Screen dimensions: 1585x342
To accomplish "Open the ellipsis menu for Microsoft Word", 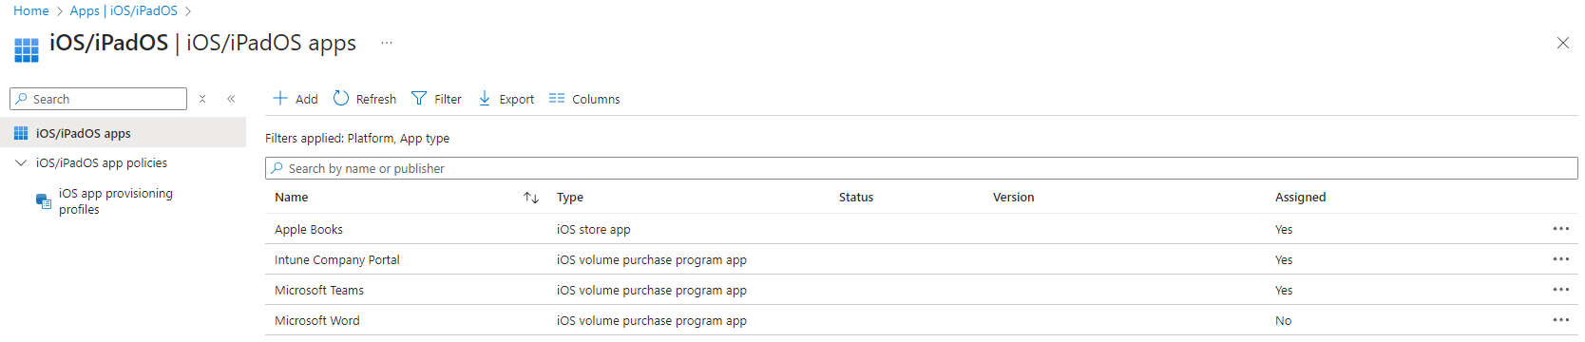I will click(1561, 320).
